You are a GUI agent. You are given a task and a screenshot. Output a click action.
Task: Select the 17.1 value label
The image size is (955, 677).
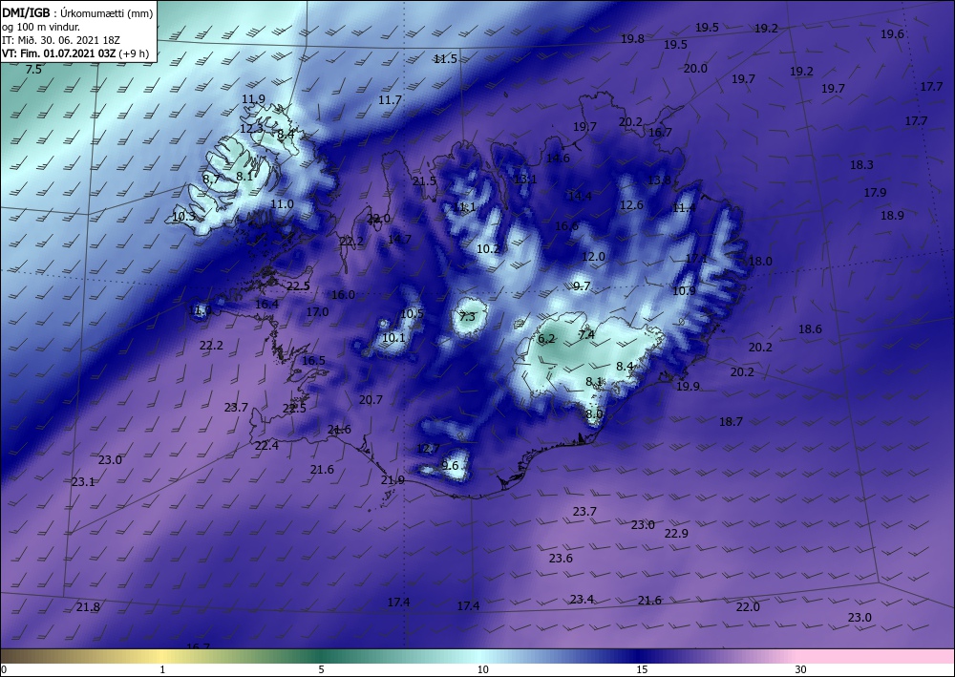tap(697, 258)
